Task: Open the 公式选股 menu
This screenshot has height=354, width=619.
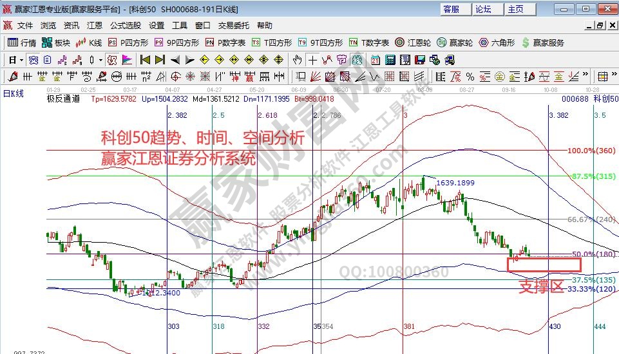Action: coord(125,26)
